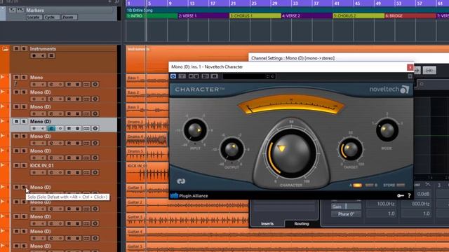This screenshot has height=252, width=449.
Task: Adjust the INPUT knob in Character
Action: pyautogui.click(x=195, y=130)
